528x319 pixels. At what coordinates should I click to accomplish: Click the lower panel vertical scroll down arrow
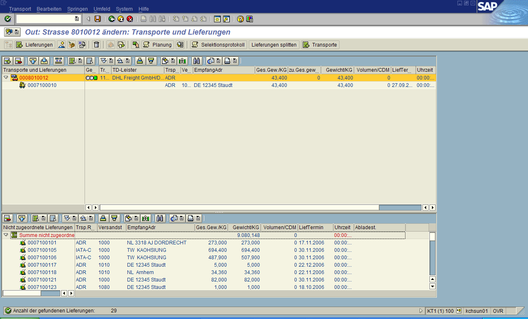tap(432, 286)
